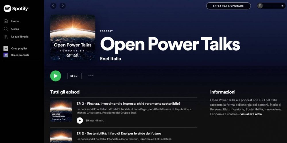Screen dimensions: 287x143
Task: Click the Crea playlist plus icon
Action: (x=6, y=49)
